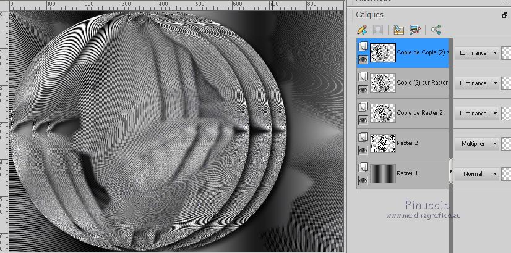Viewport: 511px width, 253px height.
Task: Click the edit selection pencil icon in Calques
Action: click(362, 30)
